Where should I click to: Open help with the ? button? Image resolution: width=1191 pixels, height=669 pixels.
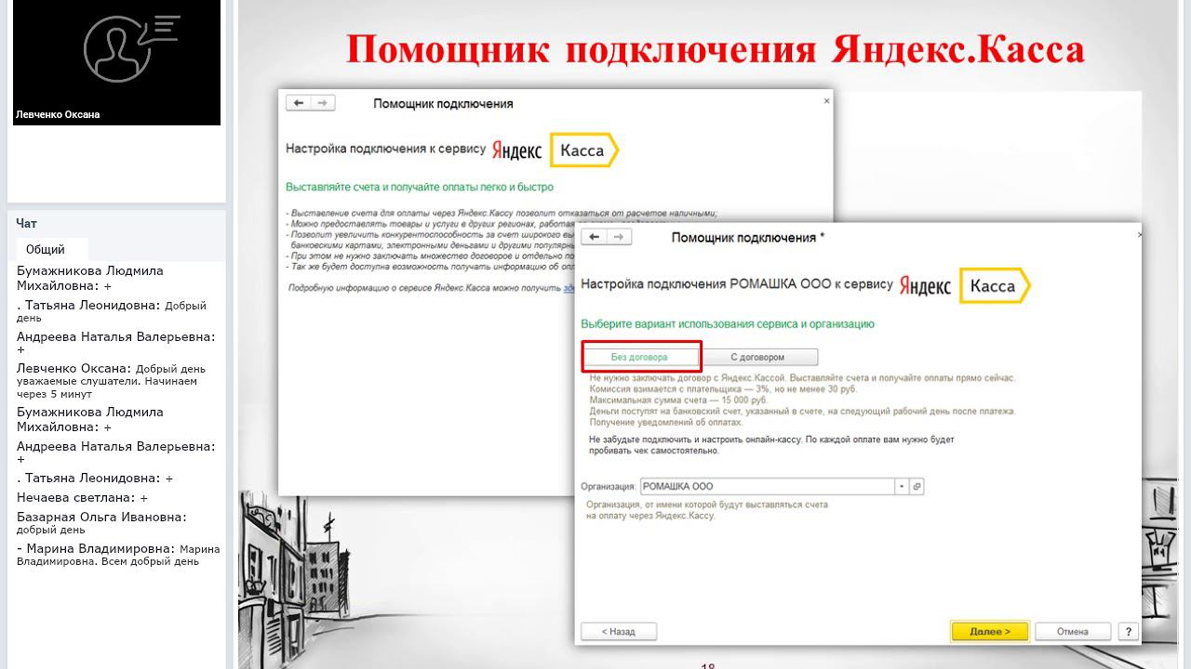[x=1128, y=631]
